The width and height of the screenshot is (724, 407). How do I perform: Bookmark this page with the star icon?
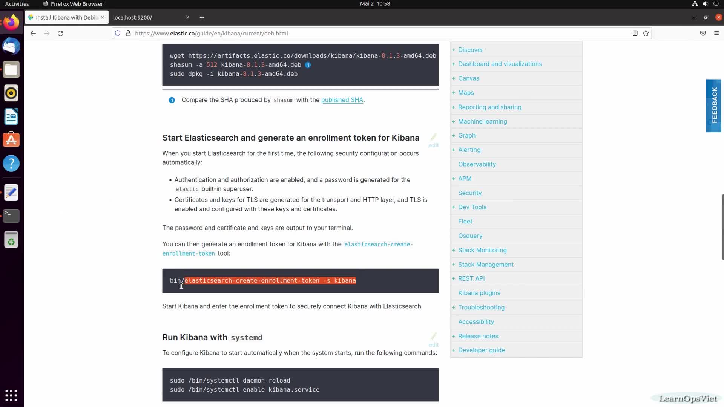point(646,33)
